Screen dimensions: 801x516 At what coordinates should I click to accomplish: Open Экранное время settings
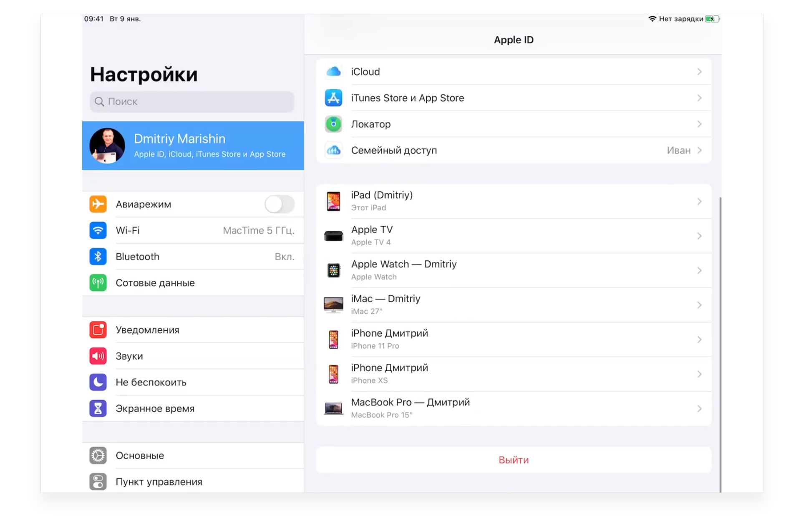193,408
